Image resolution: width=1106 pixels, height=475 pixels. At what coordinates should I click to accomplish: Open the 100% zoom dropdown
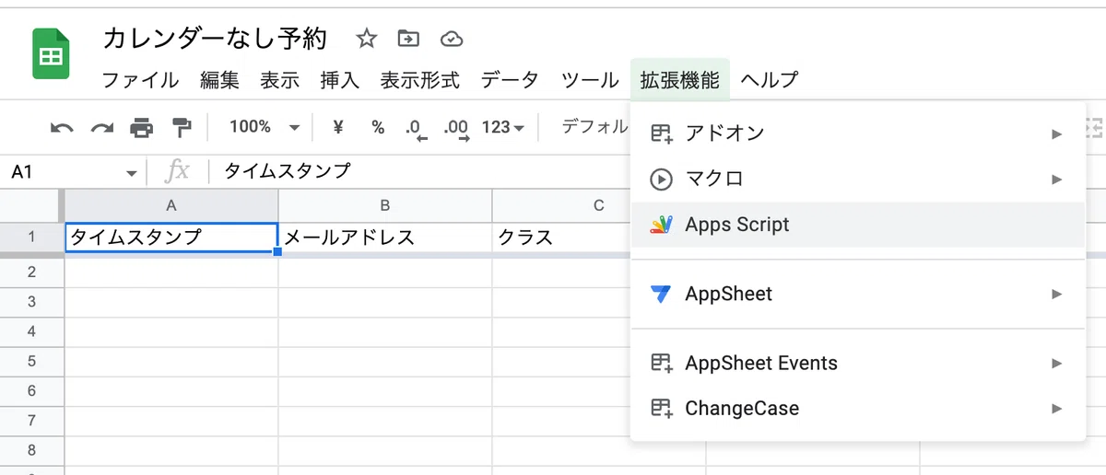click(265, 127)
